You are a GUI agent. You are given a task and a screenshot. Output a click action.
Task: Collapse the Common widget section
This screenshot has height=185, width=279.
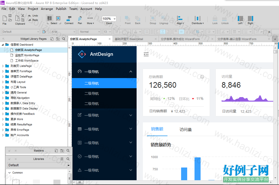[9, 173]
